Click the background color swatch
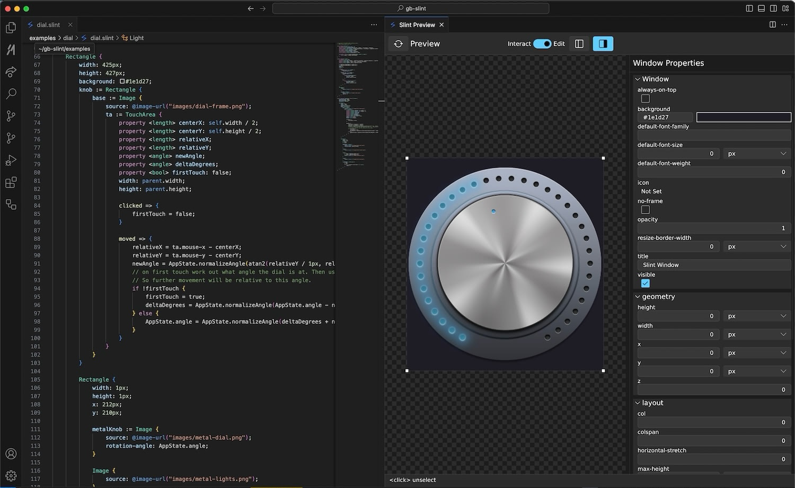 coord(743,117)
